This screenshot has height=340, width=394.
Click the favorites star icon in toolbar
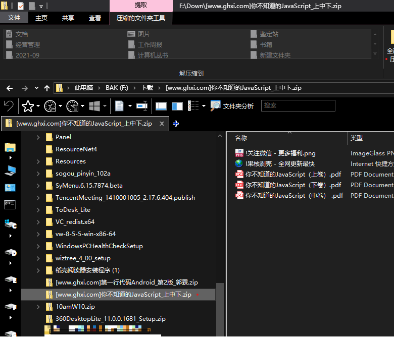(28, 106)
